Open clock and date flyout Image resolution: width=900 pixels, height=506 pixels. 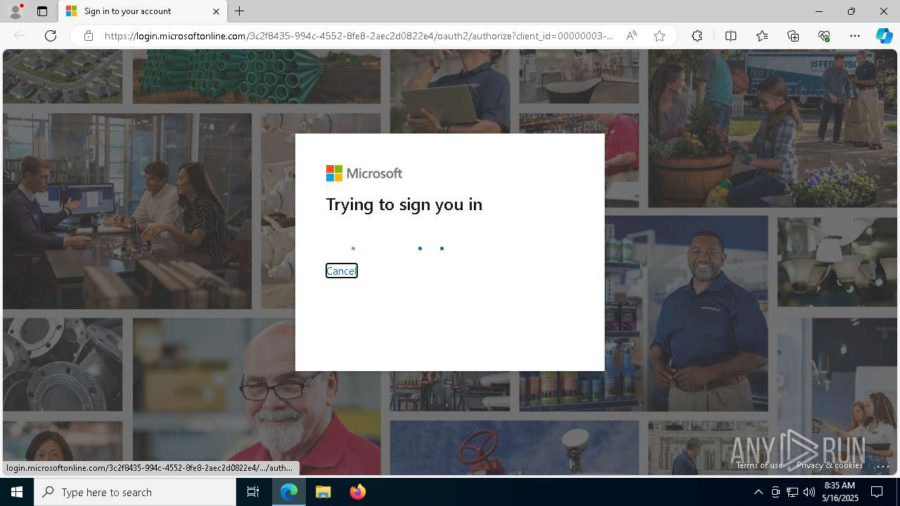(842, 492)
